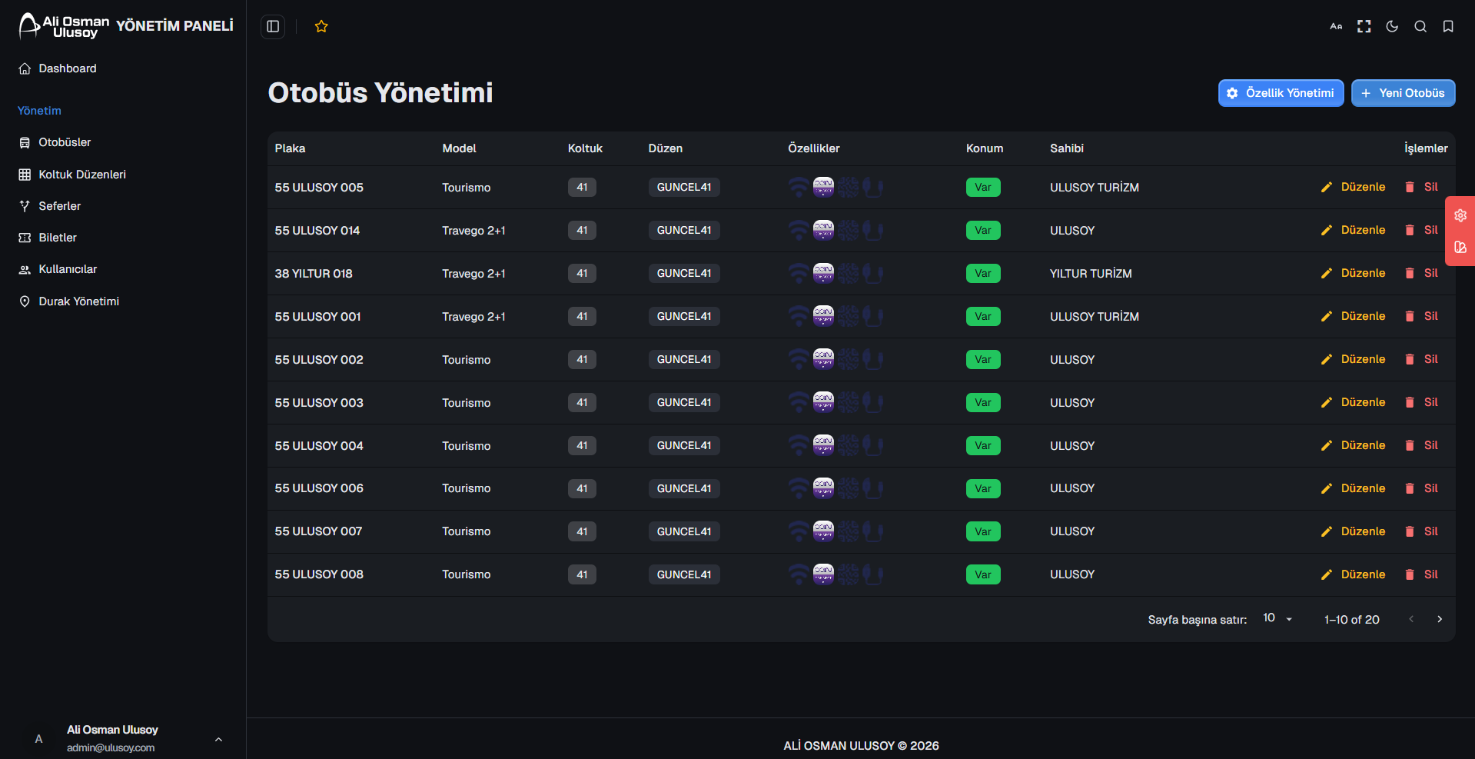1475x759 pixels.
Task: Click the Yeni Otobüs button
Action: click(1403, 93)
